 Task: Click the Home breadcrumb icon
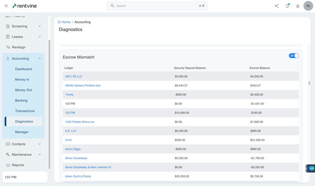click(59, 22)
